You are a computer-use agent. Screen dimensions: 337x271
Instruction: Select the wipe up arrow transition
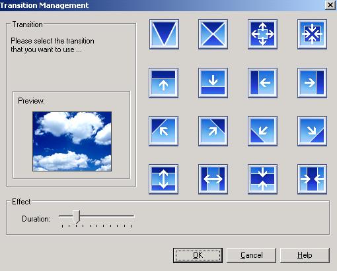[163, 83]
